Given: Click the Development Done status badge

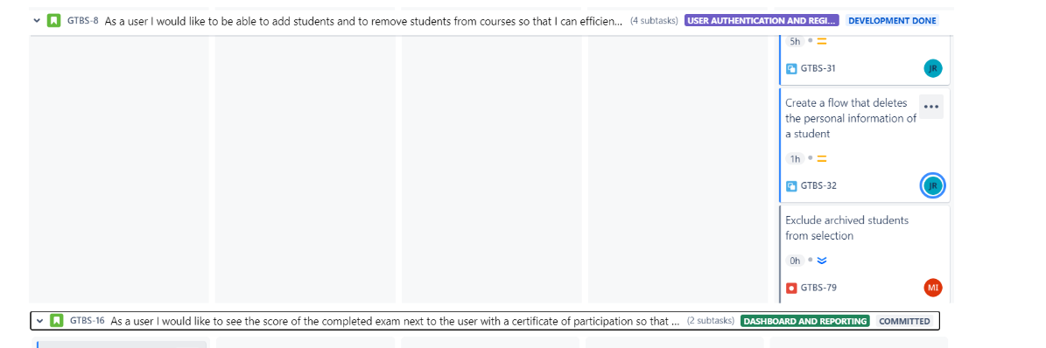Looking at the screenshot, I should pos(892,21).
